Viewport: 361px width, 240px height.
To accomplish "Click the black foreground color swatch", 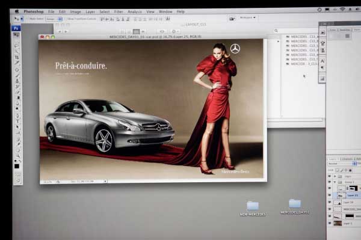I will [x=17, y=167].
